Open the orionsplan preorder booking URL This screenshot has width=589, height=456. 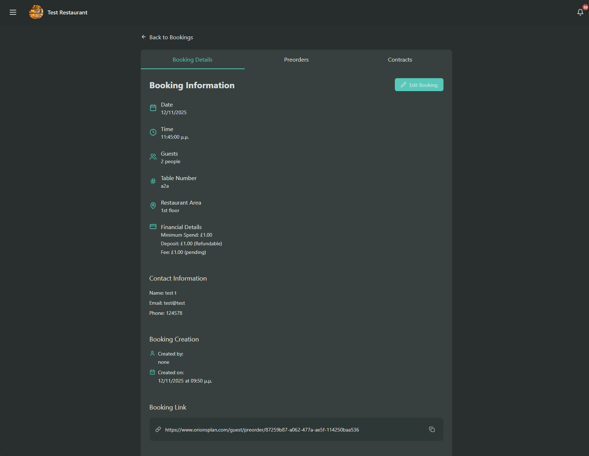pyautogui.click(x=262, y=430)
